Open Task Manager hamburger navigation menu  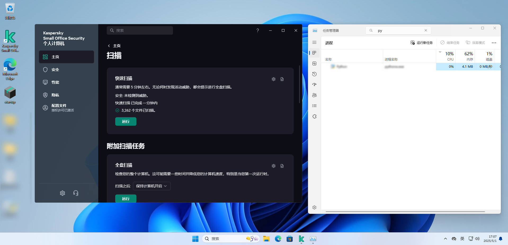tap(314, 42)
